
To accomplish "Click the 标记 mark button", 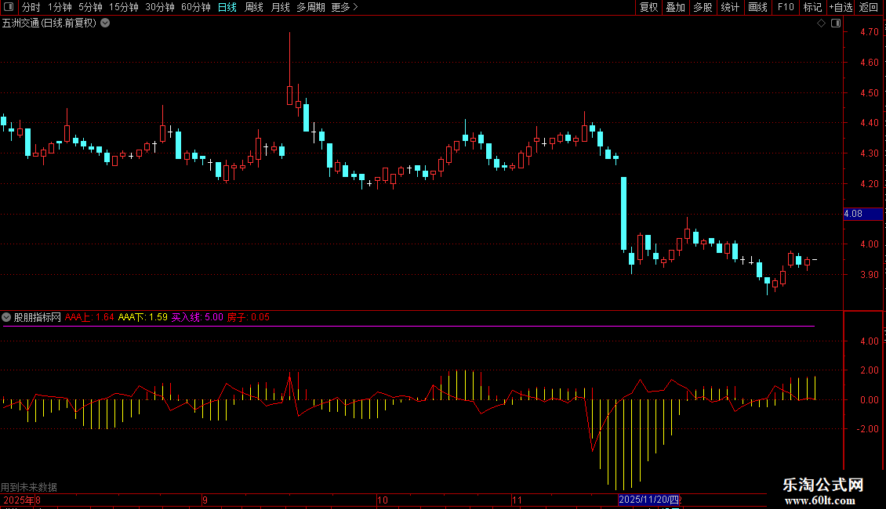I will tap(812, 7).
